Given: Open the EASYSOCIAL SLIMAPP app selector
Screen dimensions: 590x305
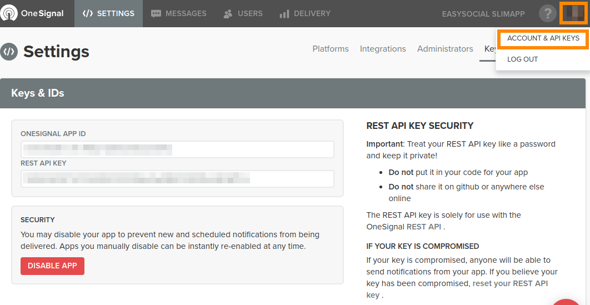Looking at the screenshot, I should tap(483, 14).
